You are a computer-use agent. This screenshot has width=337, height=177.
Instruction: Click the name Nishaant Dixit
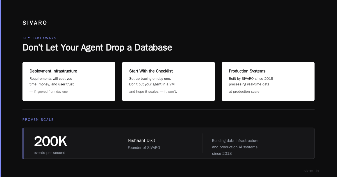[142, 140]
